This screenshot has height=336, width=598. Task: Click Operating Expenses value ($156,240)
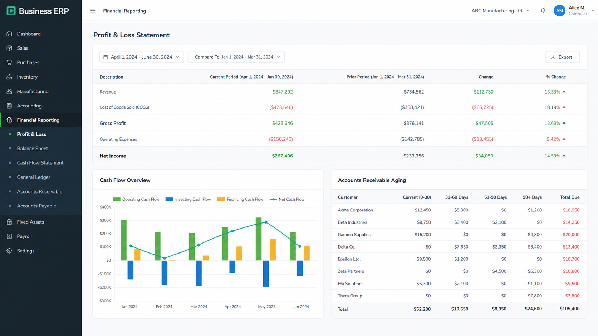(281, 139)
